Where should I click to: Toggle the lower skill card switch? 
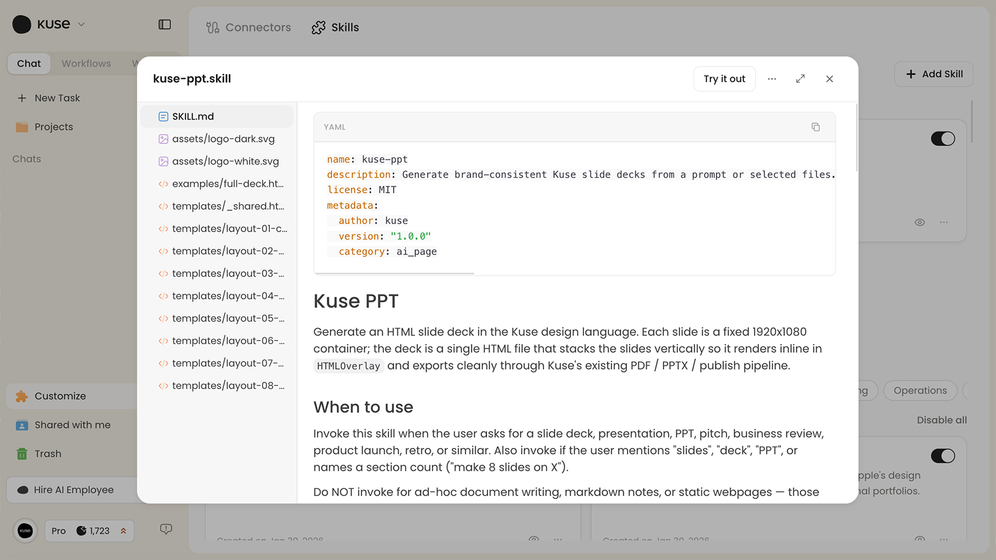(x=942, y=456)
